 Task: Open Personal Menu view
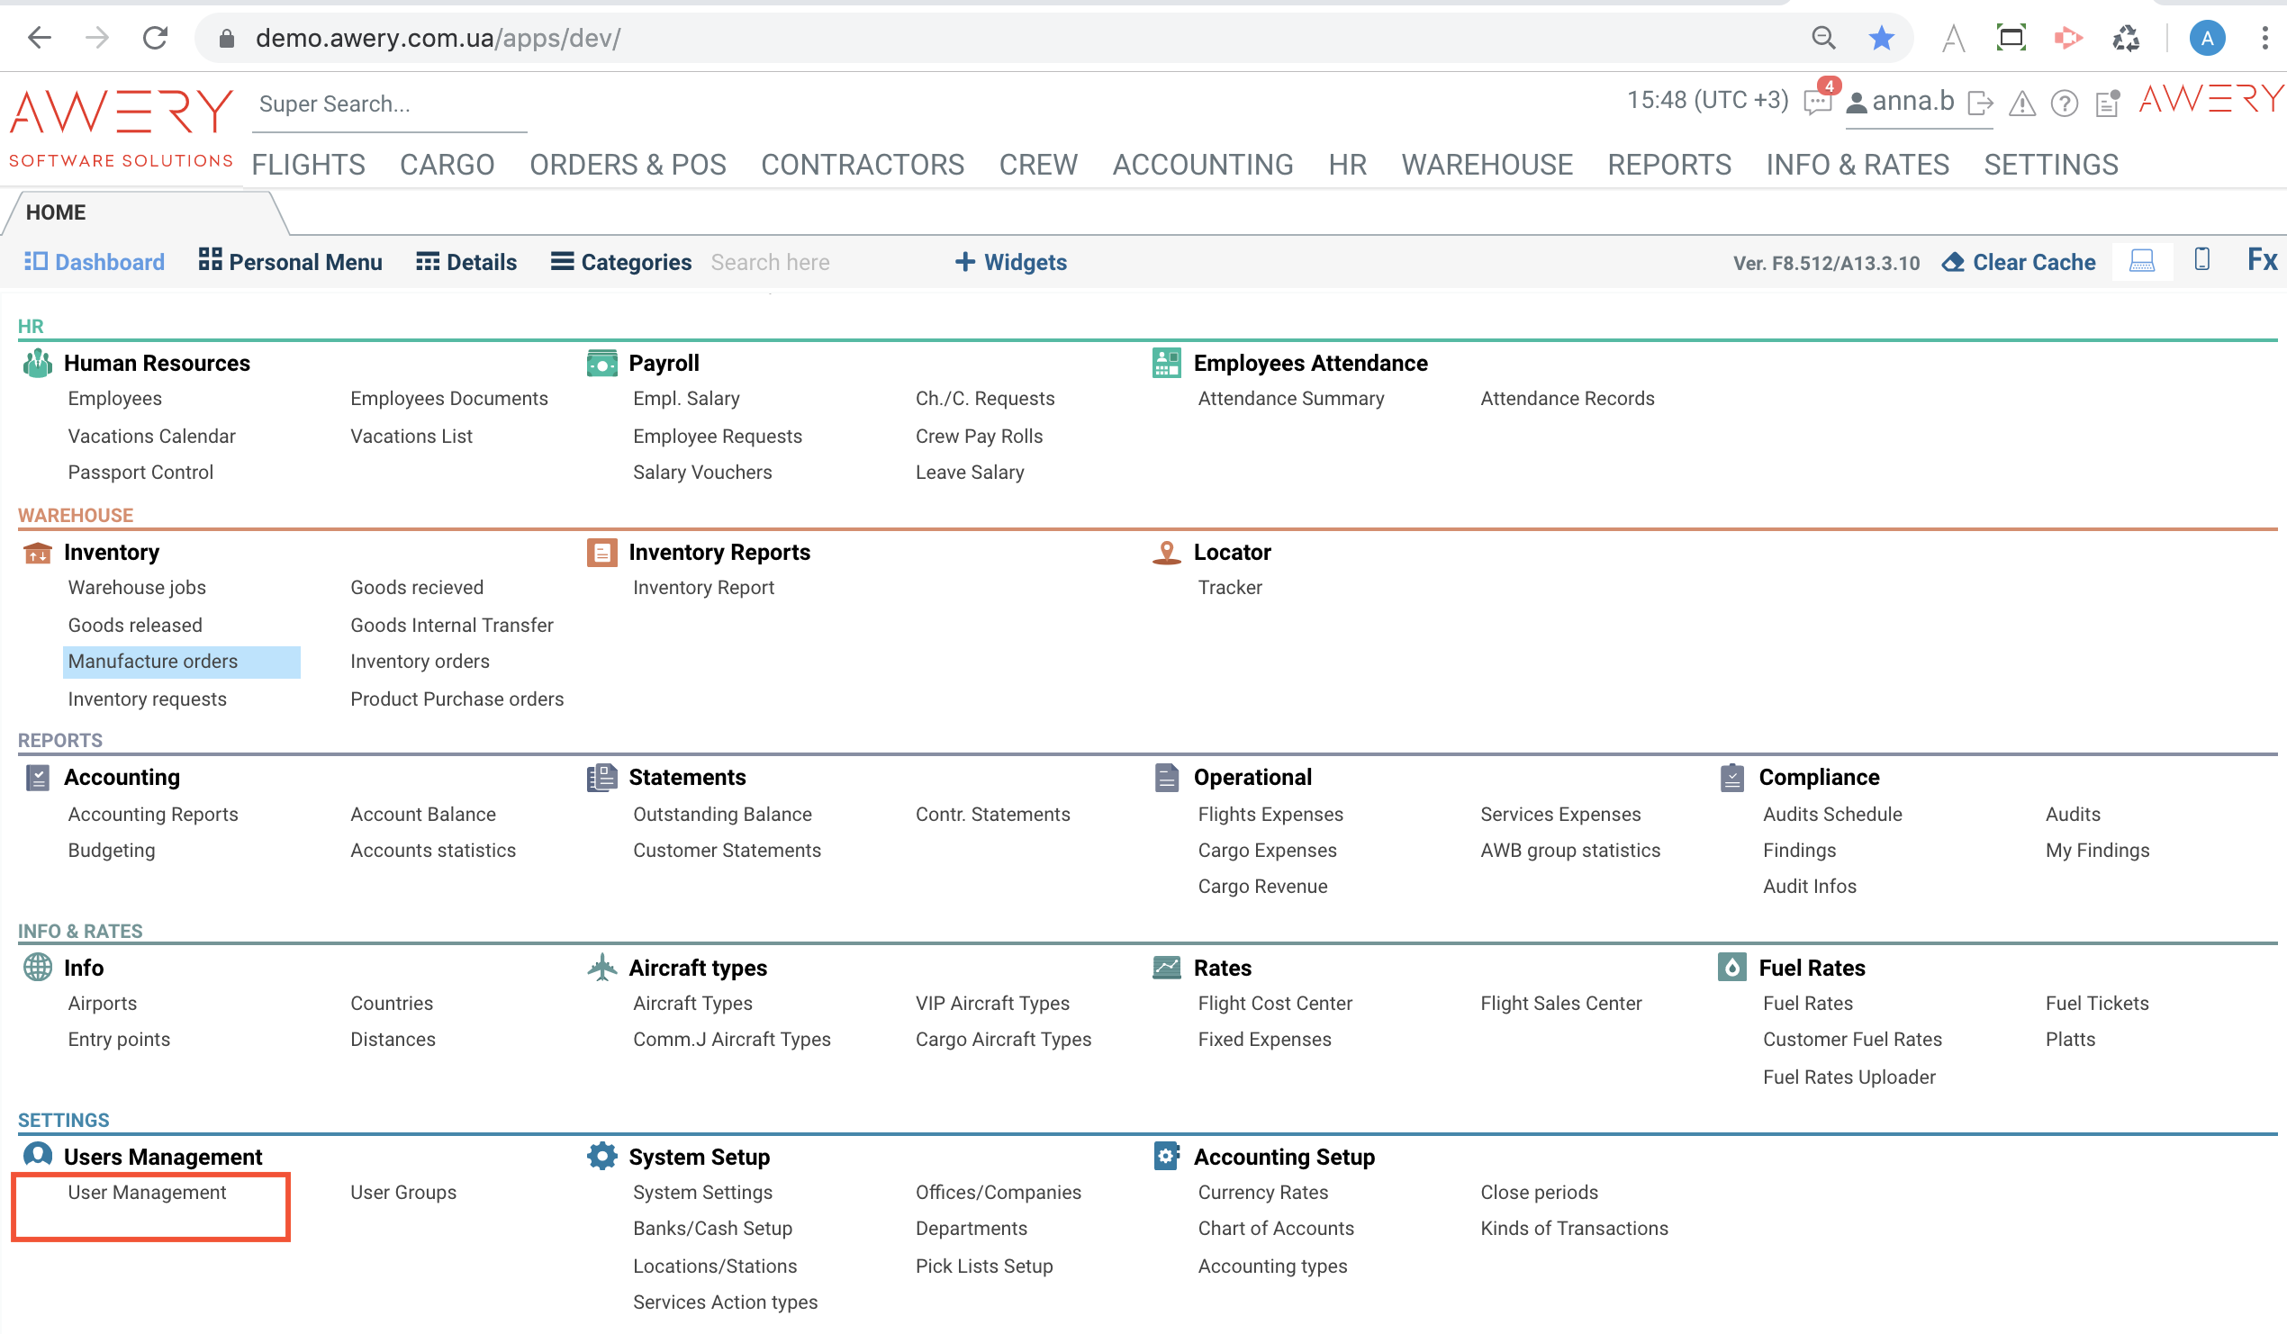coord(291,262)
